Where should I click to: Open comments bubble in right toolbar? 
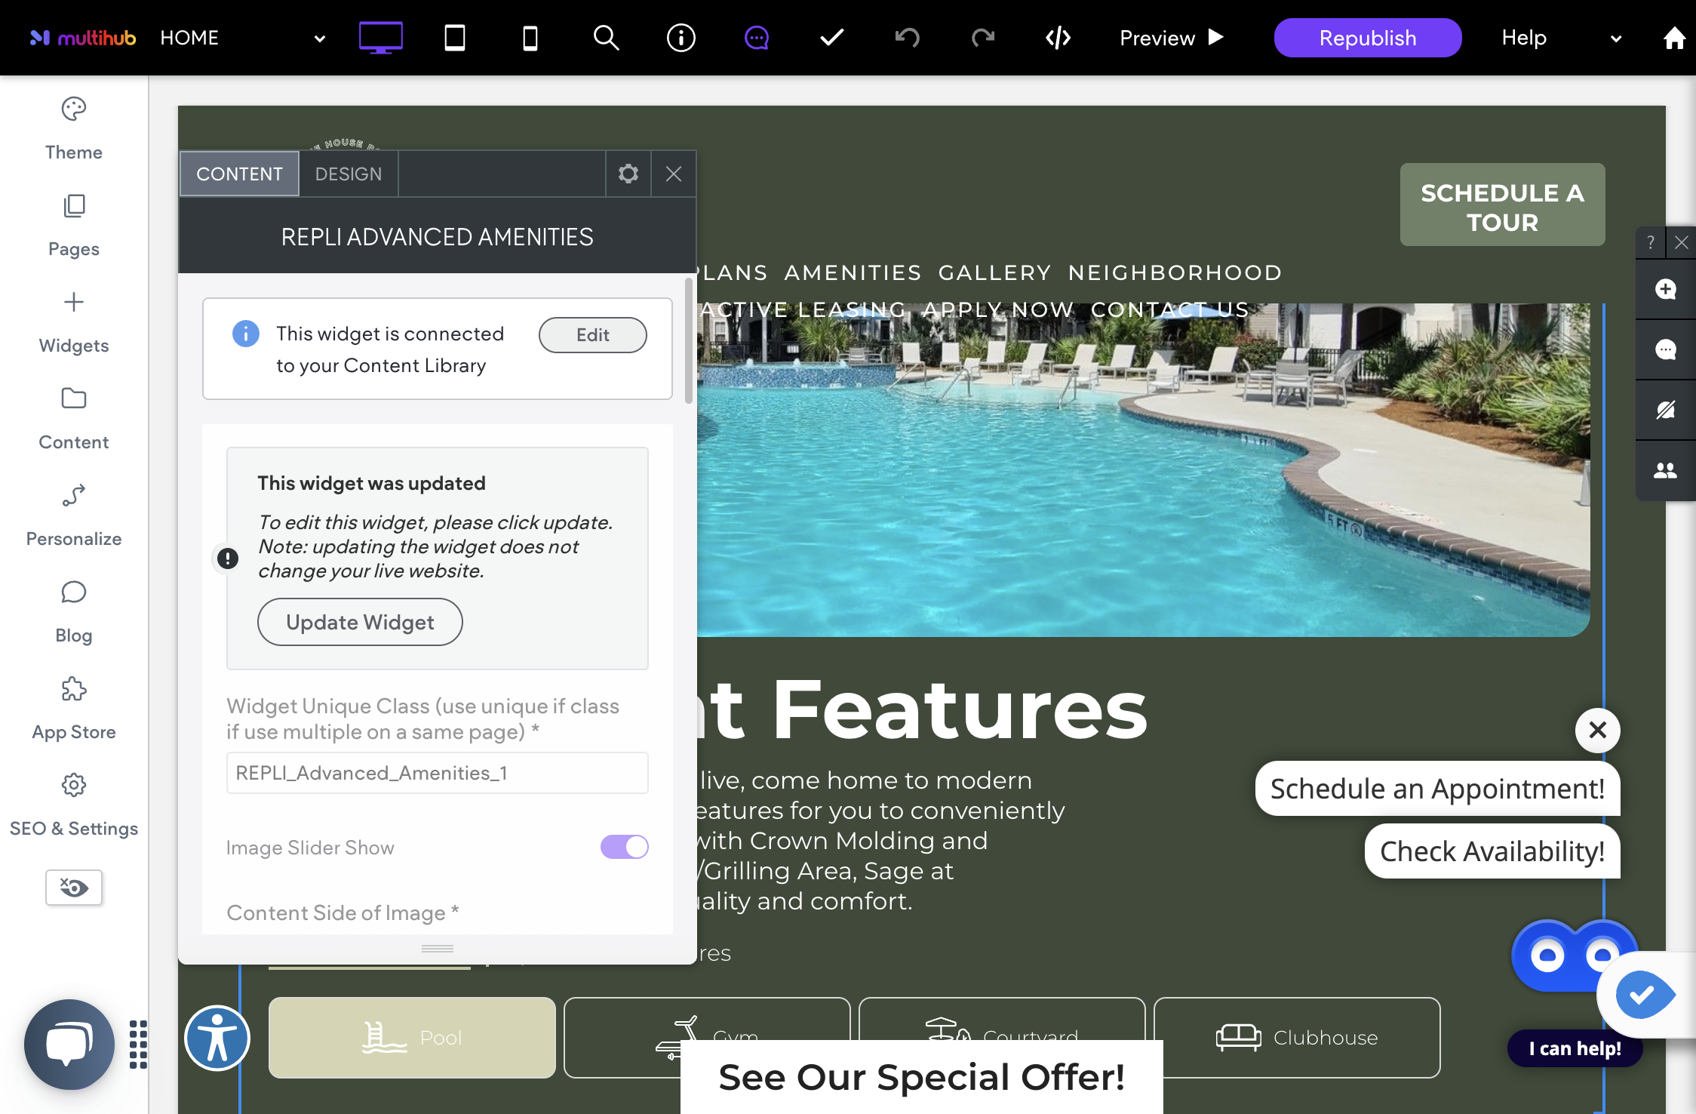pos(1666,349)
